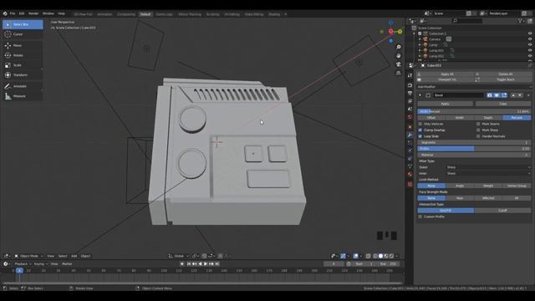Enable the Custom Profile checkbox

click(x=420, y=217)
